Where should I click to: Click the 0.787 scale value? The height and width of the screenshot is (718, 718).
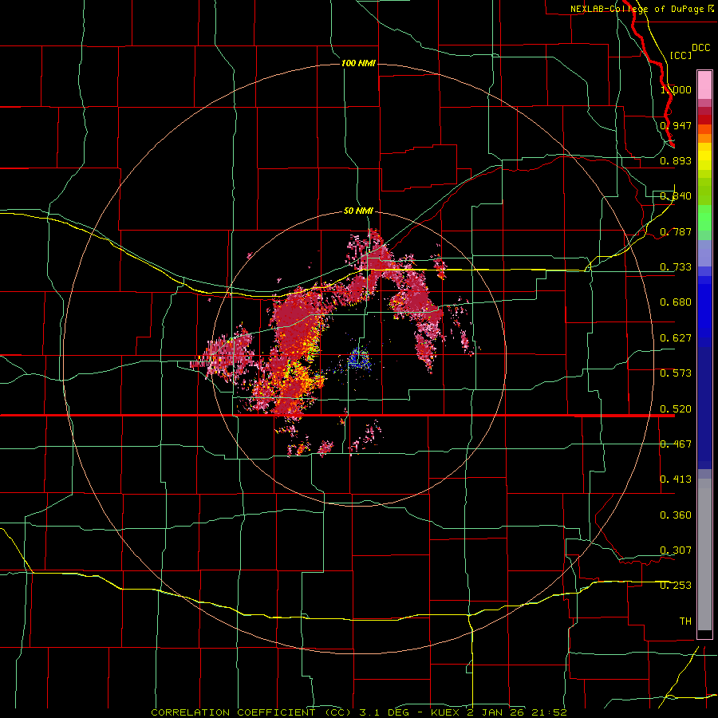tap(676, 231)
